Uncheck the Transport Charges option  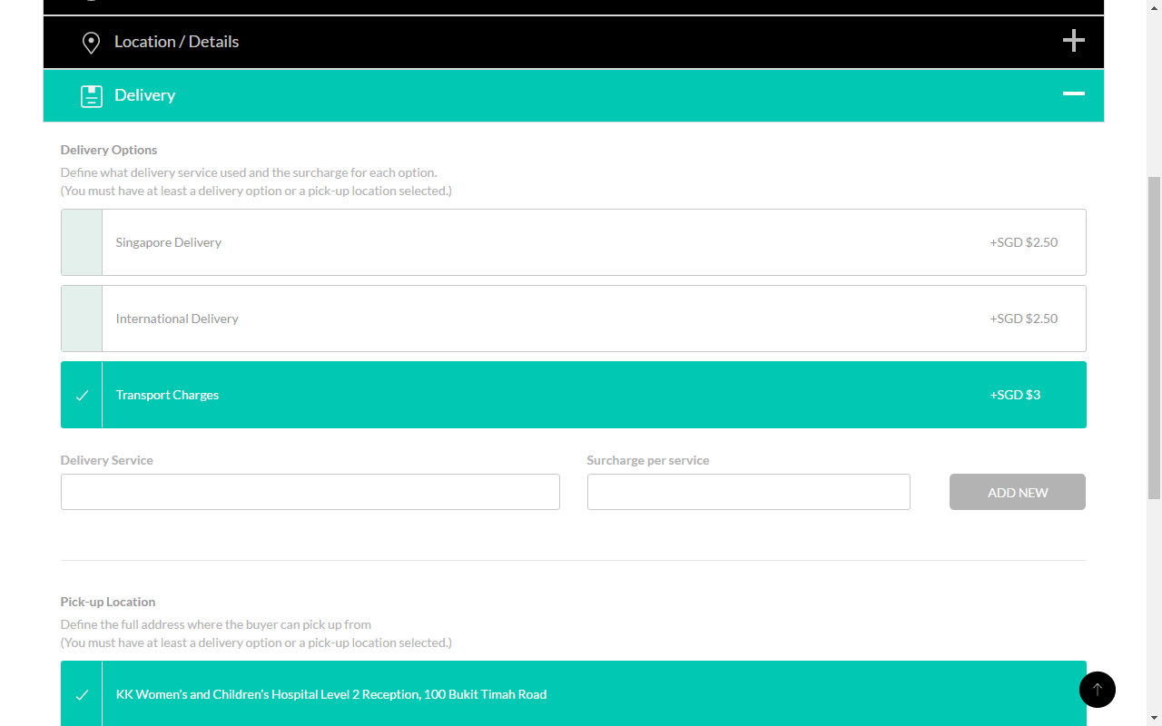tap(82, 395)
